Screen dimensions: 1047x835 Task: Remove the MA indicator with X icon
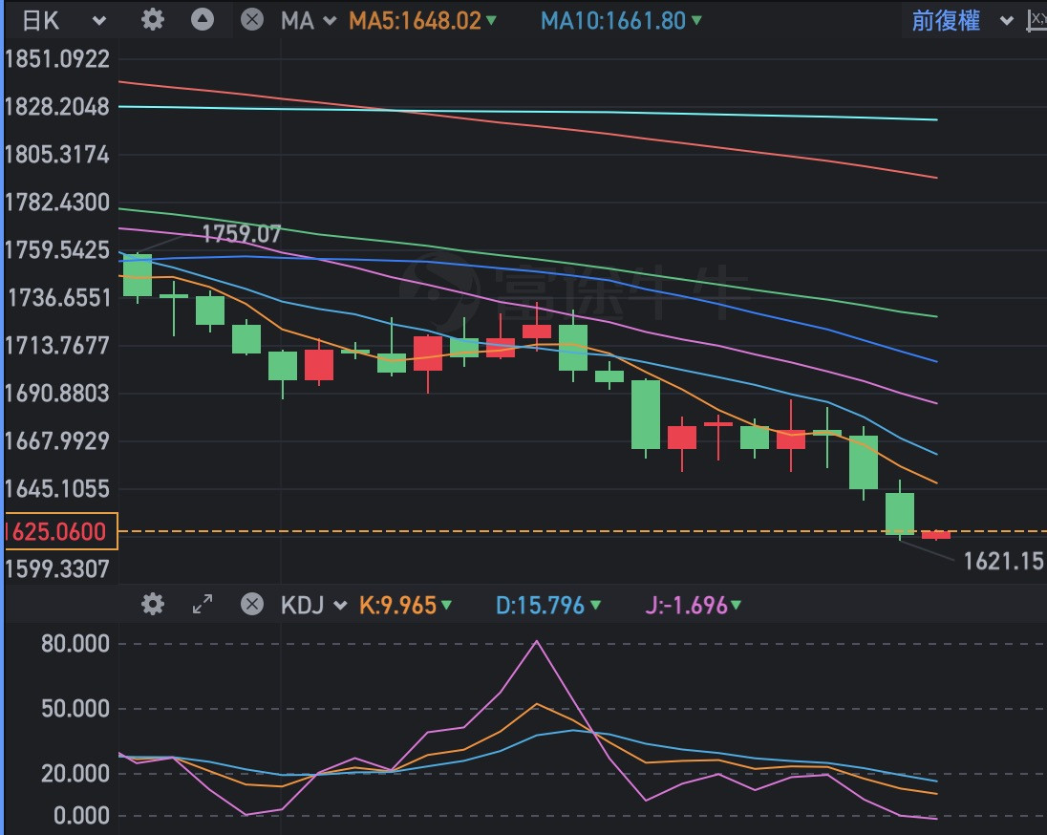point(252,20)
